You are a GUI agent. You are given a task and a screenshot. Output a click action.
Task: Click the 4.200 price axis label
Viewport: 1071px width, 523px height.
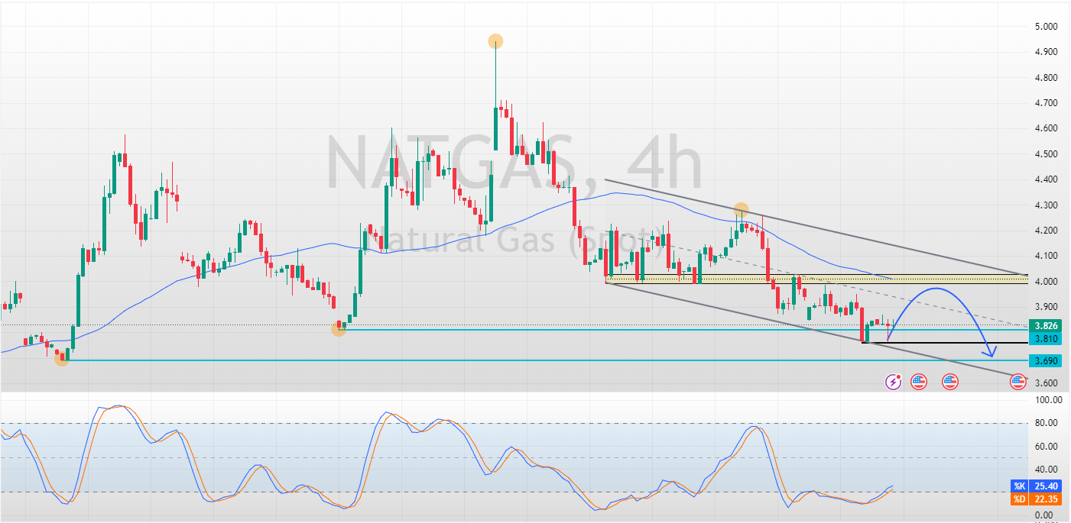click(x=1047, y=230)
